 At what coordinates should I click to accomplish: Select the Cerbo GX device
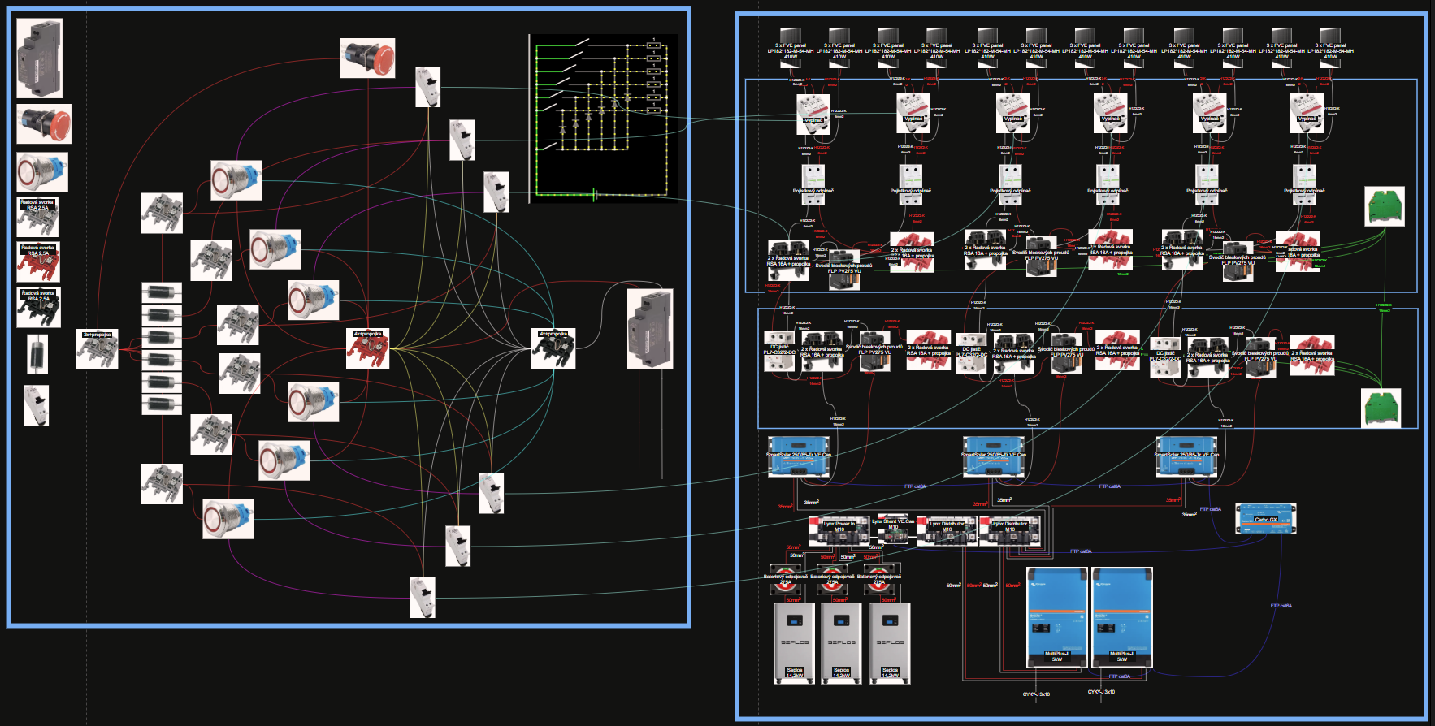coord(1266,518)
